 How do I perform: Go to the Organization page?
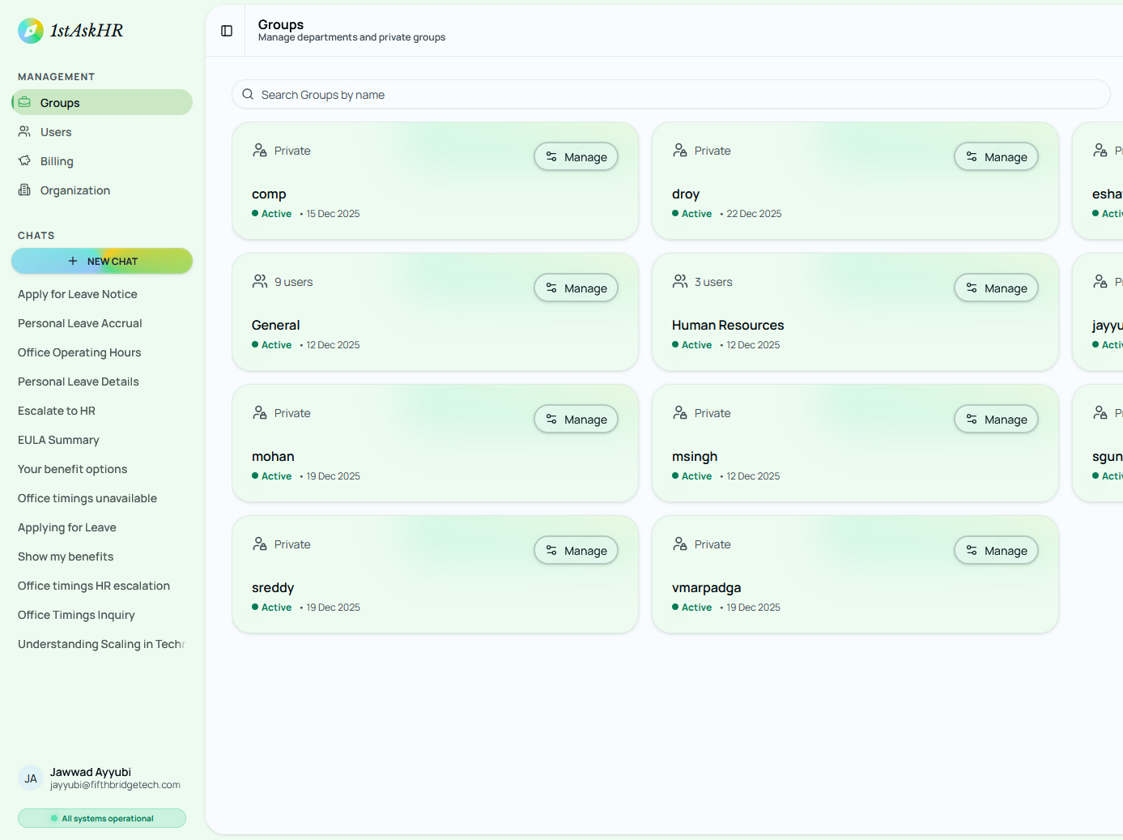pyautogui.click(x=74, y=190)
